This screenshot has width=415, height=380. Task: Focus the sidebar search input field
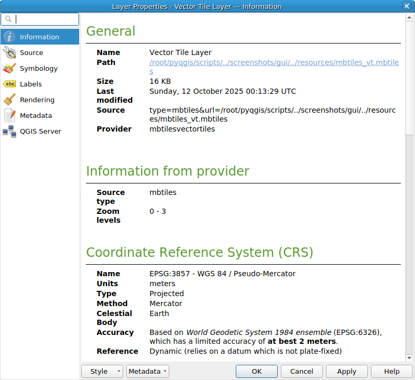click(x=46, y=19)
